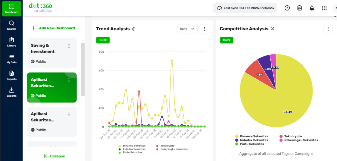The width and height of the screenshot is (337, 161).
Task: Click the yellow peak point near 70k
Action: (x=172, y=61)
